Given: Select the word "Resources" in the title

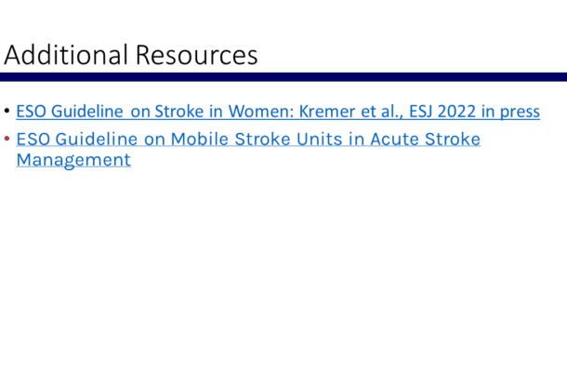Looking at the screenshot, I should pos(197,55).
